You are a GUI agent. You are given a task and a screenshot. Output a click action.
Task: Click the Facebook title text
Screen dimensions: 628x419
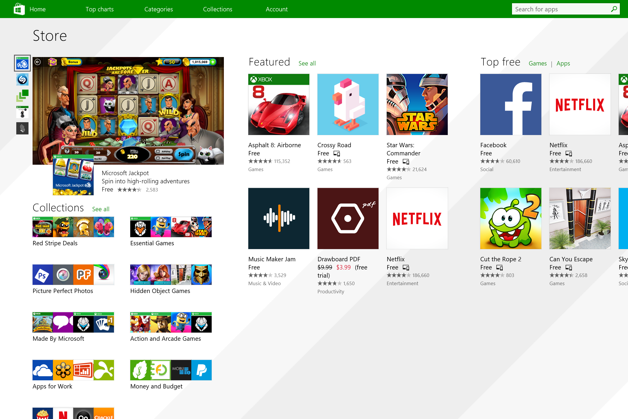tap(493, 145)
